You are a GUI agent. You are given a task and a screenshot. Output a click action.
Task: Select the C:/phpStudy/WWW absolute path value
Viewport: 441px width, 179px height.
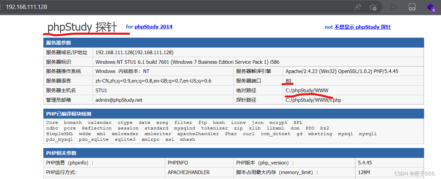click(307, 90)
